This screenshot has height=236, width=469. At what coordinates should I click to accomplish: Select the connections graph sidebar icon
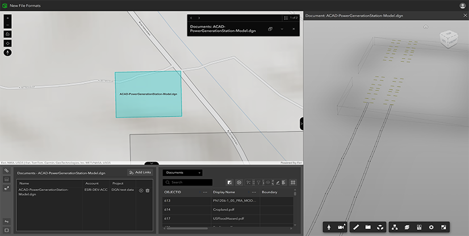pos(7,188)
